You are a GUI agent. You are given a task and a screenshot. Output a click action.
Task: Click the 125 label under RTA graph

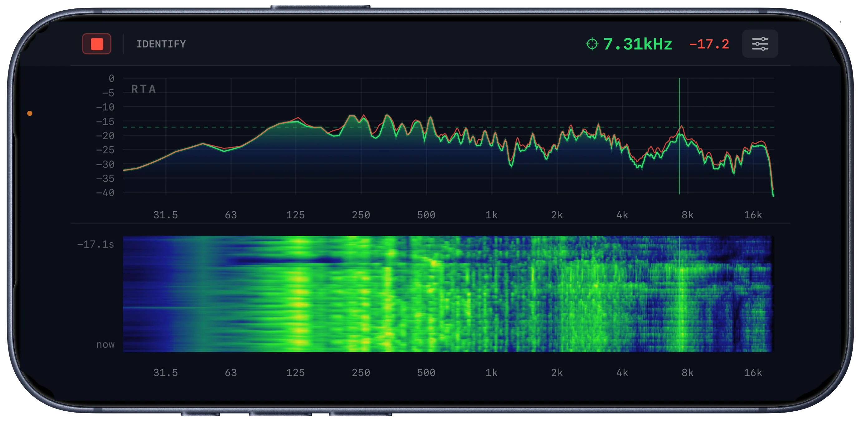(x=295, y=215)
